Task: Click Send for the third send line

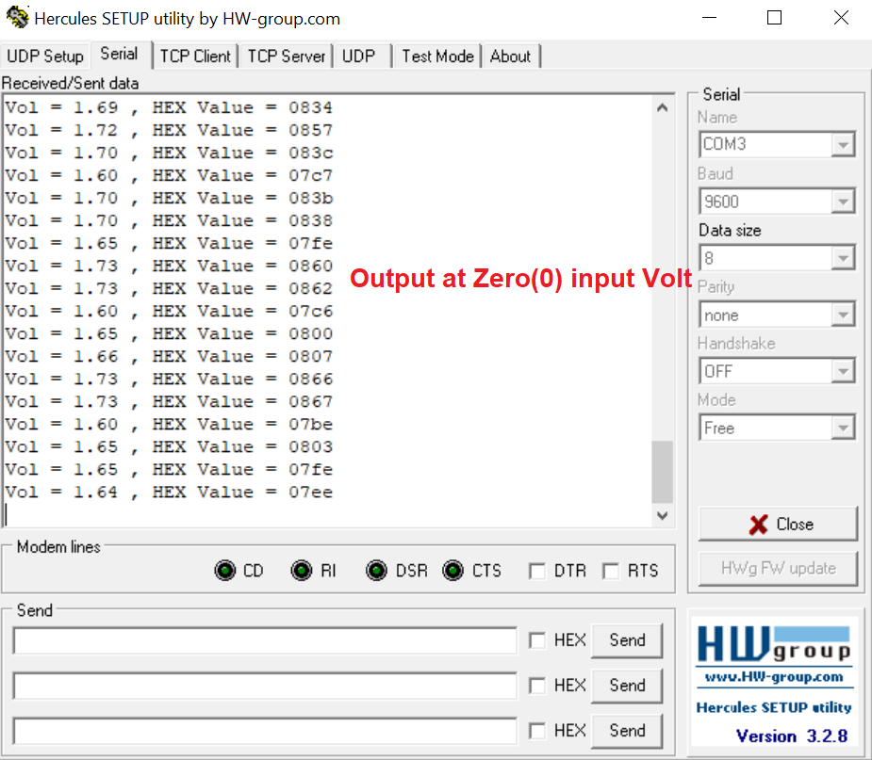Action: pyautogui.click(x=627, y=731)
